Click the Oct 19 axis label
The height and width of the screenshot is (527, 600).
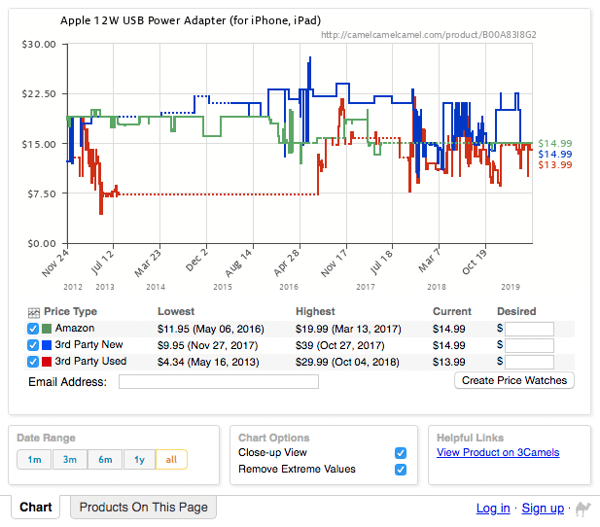coord(475,262)
